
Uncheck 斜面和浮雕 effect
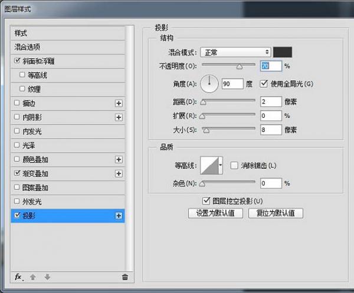click(x=17, y=61)
